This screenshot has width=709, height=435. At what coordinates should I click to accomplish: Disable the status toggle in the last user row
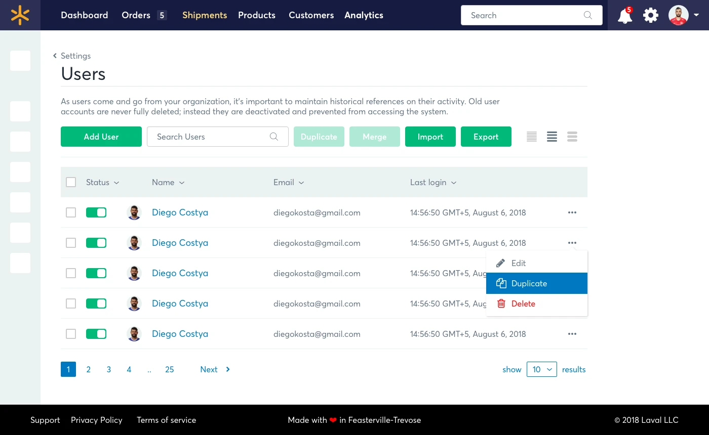coord(96,334)
